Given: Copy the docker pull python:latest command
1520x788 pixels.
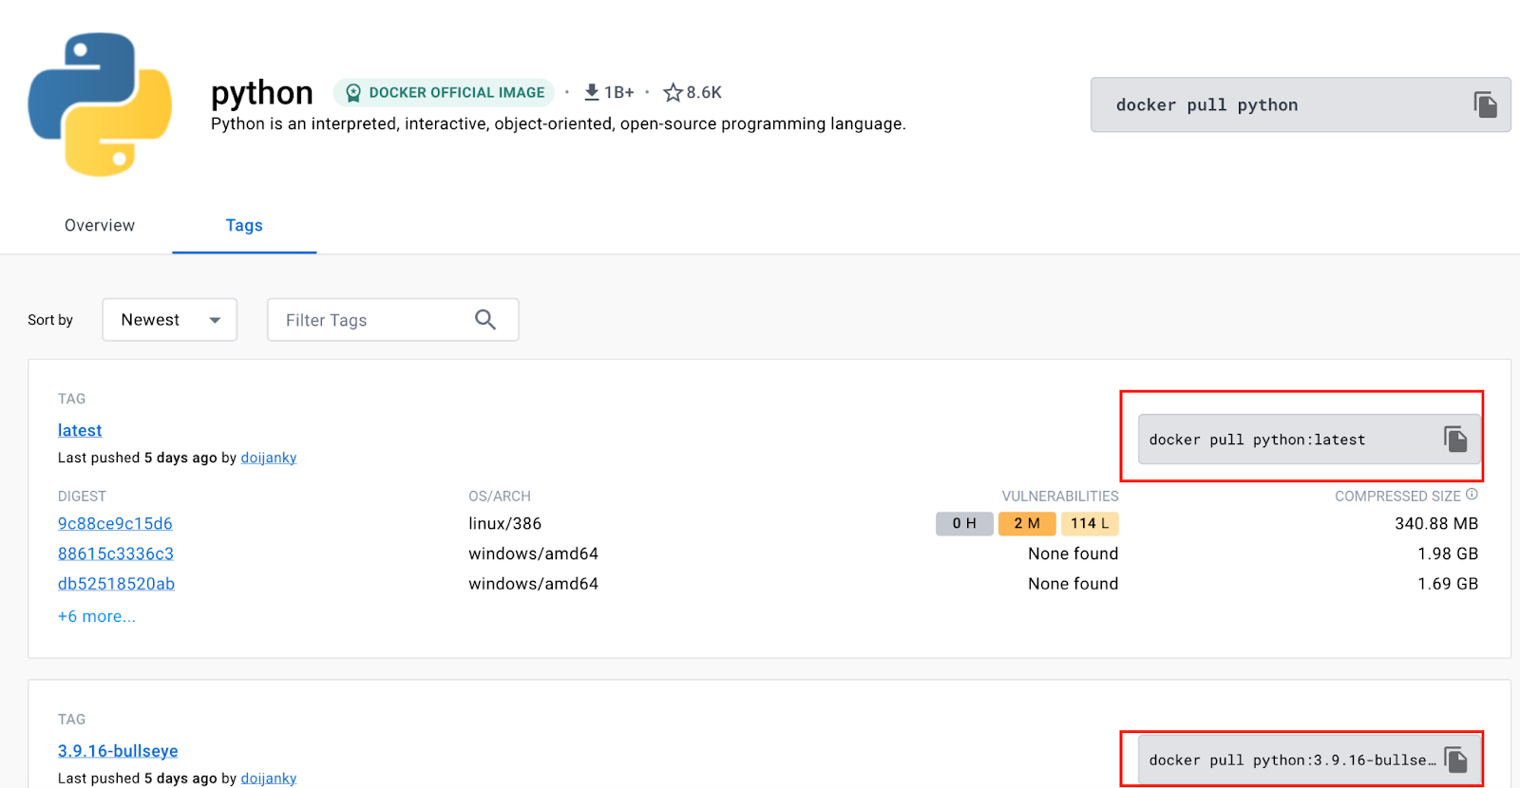Looking at the screenshot, I should tap(1455, 439).
